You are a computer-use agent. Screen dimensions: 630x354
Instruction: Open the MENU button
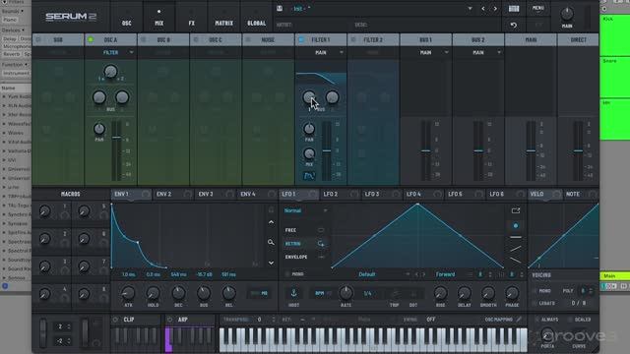(538, 8)
